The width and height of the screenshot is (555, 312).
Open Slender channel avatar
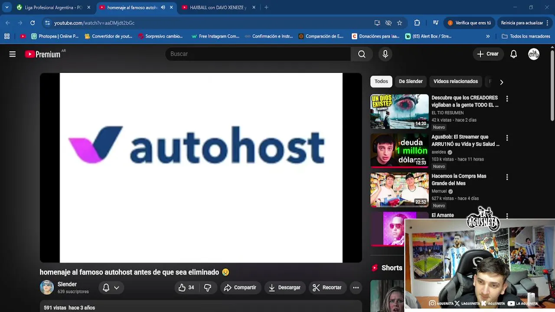(47, 287)
